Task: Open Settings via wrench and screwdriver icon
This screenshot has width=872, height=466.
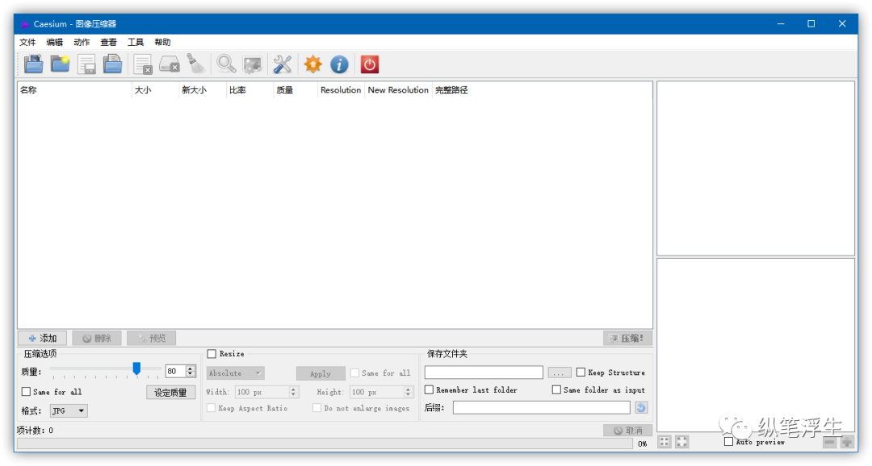Action: tap(283, 64)
